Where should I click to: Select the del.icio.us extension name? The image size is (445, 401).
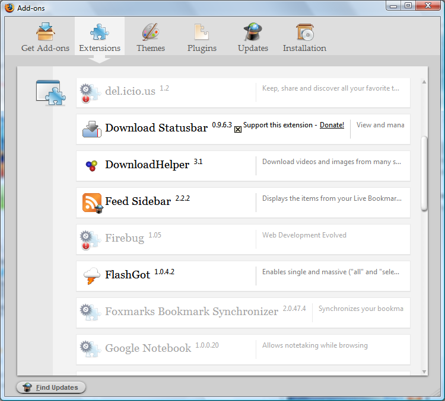click(131, 91)
